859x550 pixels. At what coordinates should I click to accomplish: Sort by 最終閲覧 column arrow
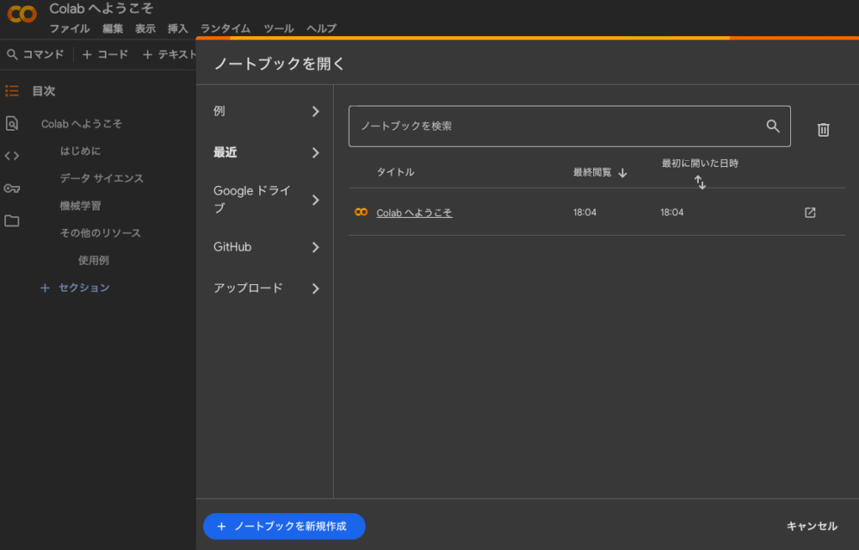click(x=622, y=173)
